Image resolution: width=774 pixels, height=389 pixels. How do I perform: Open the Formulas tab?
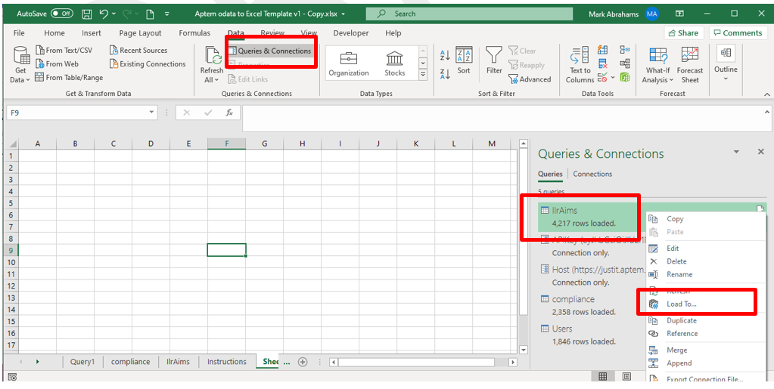194,33
